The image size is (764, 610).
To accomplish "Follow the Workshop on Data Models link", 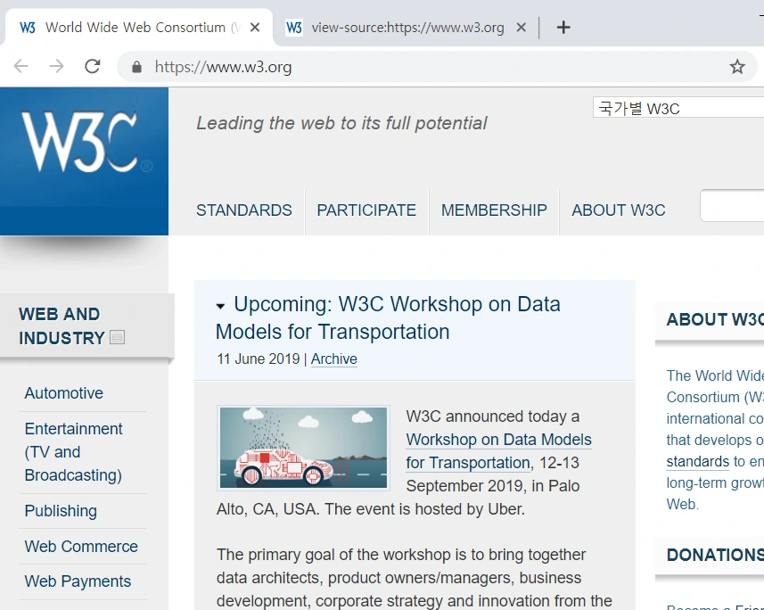I will 498,440.
